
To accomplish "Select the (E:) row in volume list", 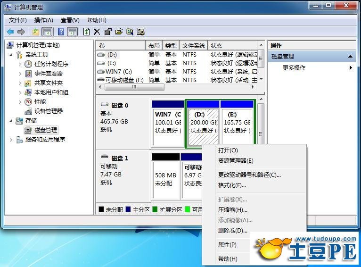I will pyautogui.click(x=177, y=63).
